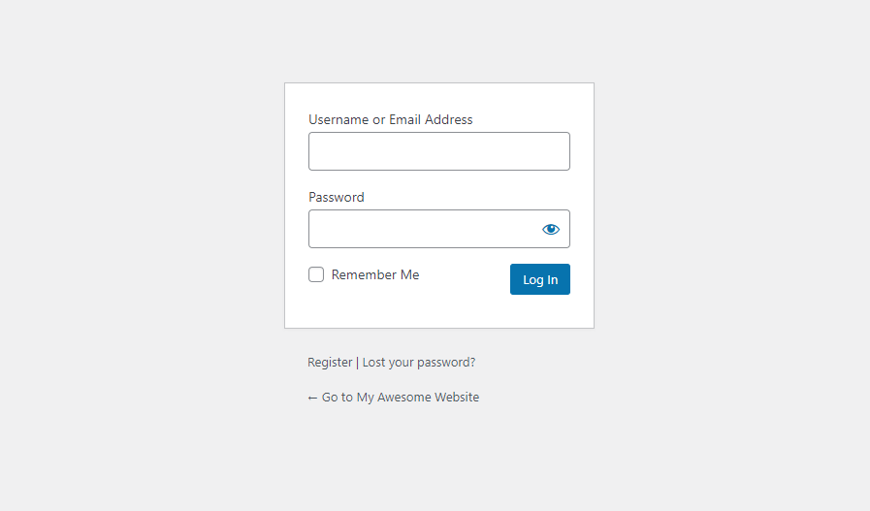
Task: Click the Password label above the field
Action: [x=337, y=197]
